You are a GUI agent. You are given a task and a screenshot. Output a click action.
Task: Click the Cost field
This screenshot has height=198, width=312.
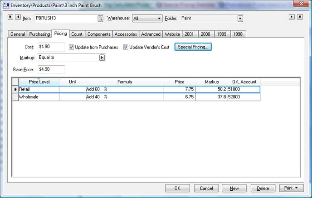51,47
